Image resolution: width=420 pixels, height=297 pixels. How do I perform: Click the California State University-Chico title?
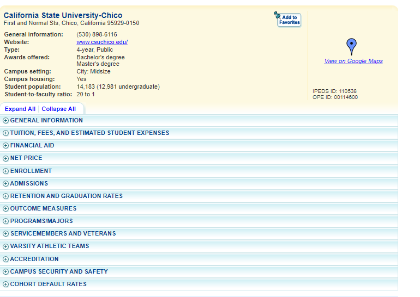pyautogui.click(x=63, y=15)
